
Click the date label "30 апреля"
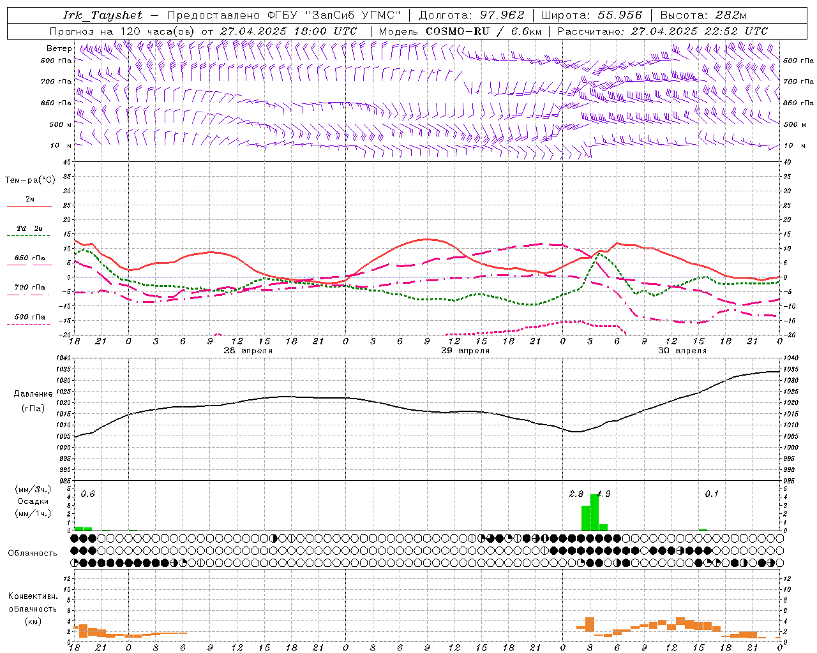(x=682, y=351)
